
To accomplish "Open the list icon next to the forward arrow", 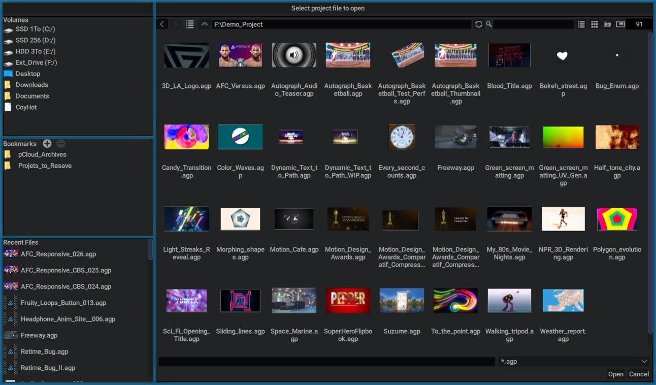I will tap(190, 24).
